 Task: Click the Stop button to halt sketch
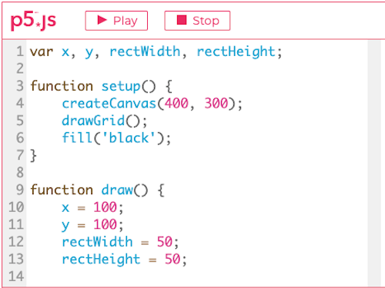(197, 21)
